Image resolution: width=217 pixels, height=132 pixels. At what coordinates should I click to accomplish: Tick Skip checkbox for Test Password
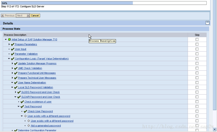[x=197, y=106]
